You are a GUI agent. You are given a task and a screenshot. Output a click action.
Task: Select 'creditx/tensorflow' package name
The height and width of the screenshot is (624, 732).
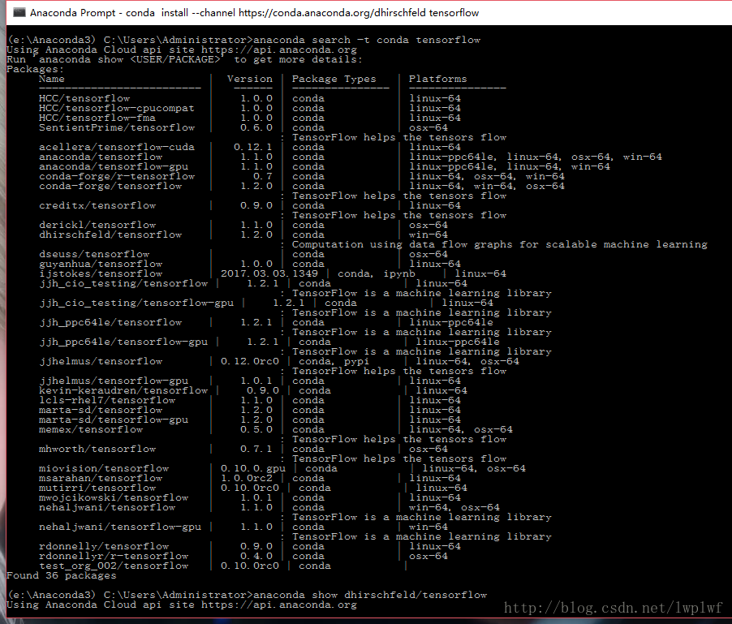click(x=97, y=205)
